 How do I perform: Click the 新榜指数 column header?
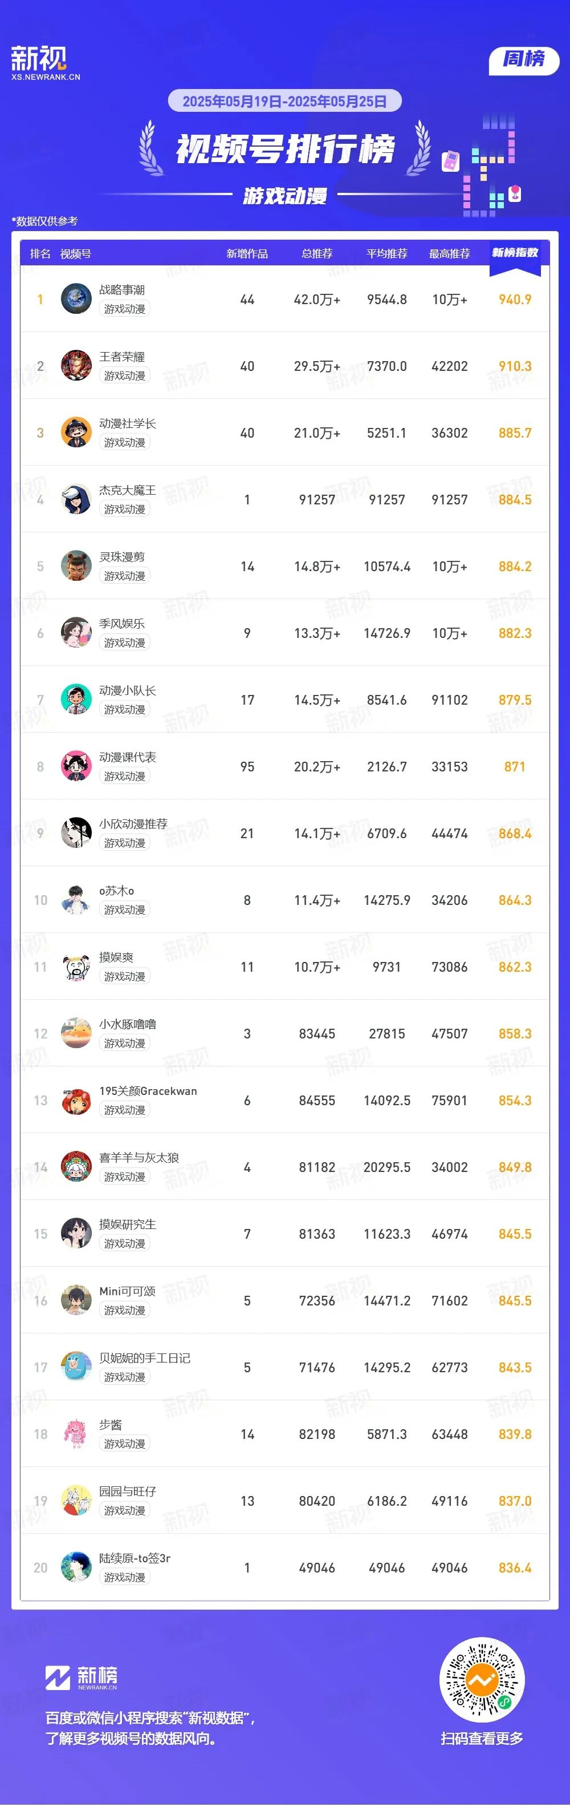point(515,253)
